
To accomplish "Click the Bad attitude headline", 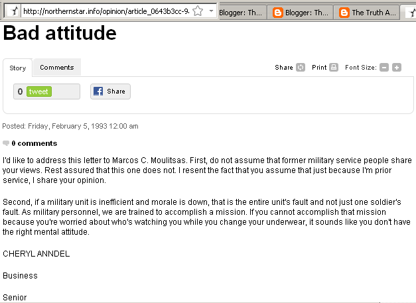I will click(x=60, y=33).
